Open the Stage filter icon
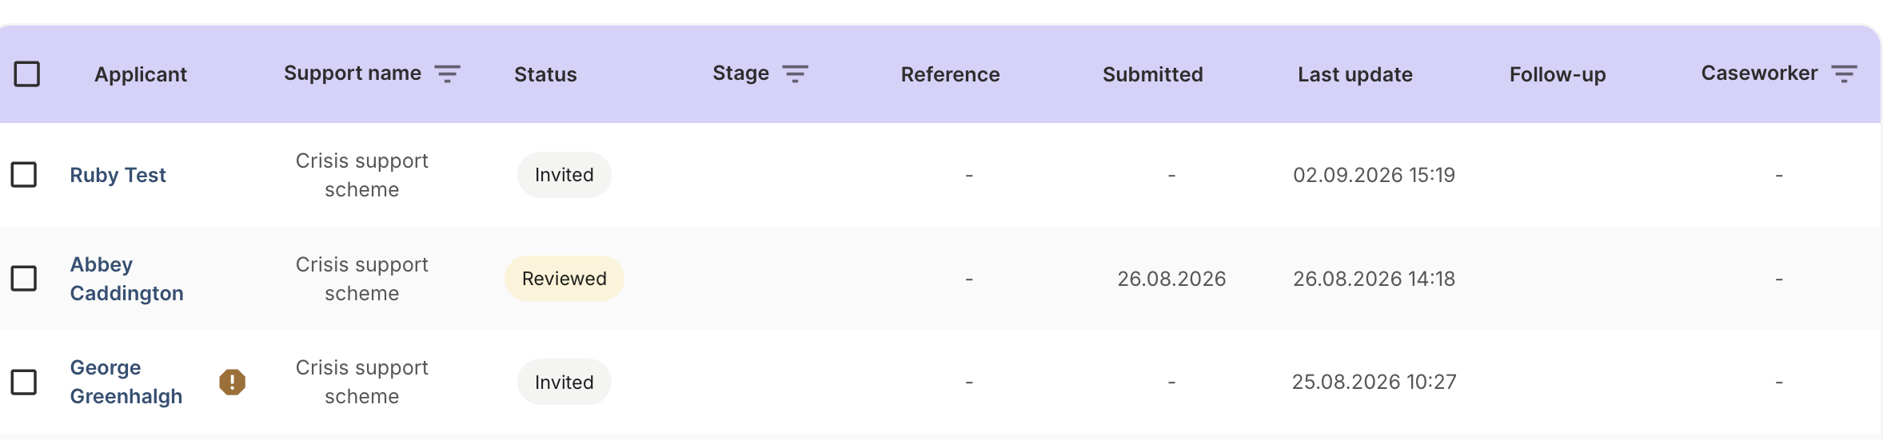This screenshot has width=1899, height=440. (795, 73)
